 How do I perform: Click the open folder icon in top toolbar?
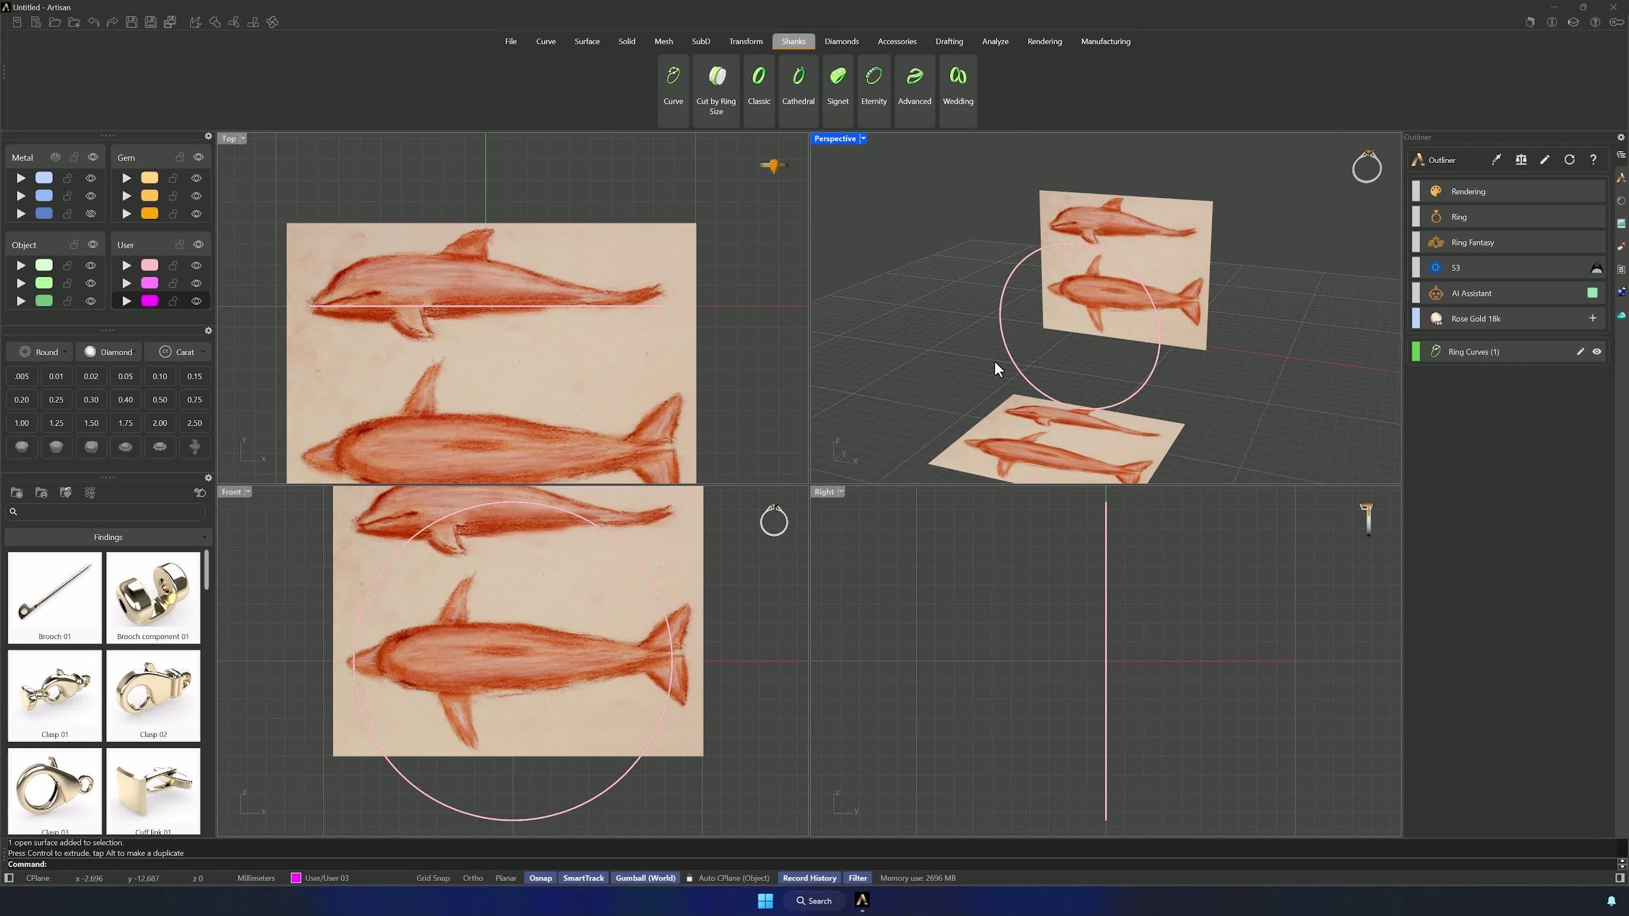tap(55, 22)
